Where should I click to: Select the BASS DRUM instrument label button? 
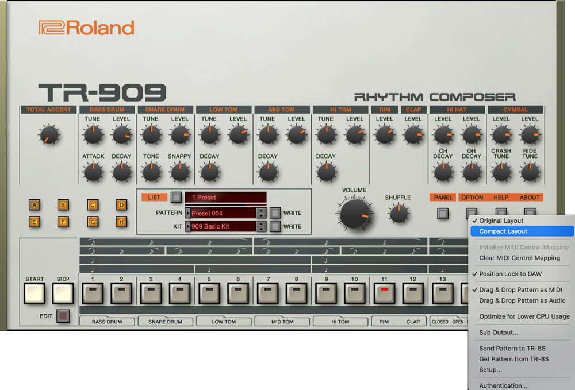(x=107, y=322)
